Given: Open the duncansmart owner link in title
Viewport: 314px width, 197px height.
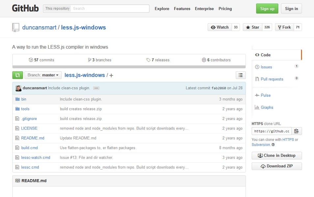Looking at the screenshot, I should coord(39,27).
